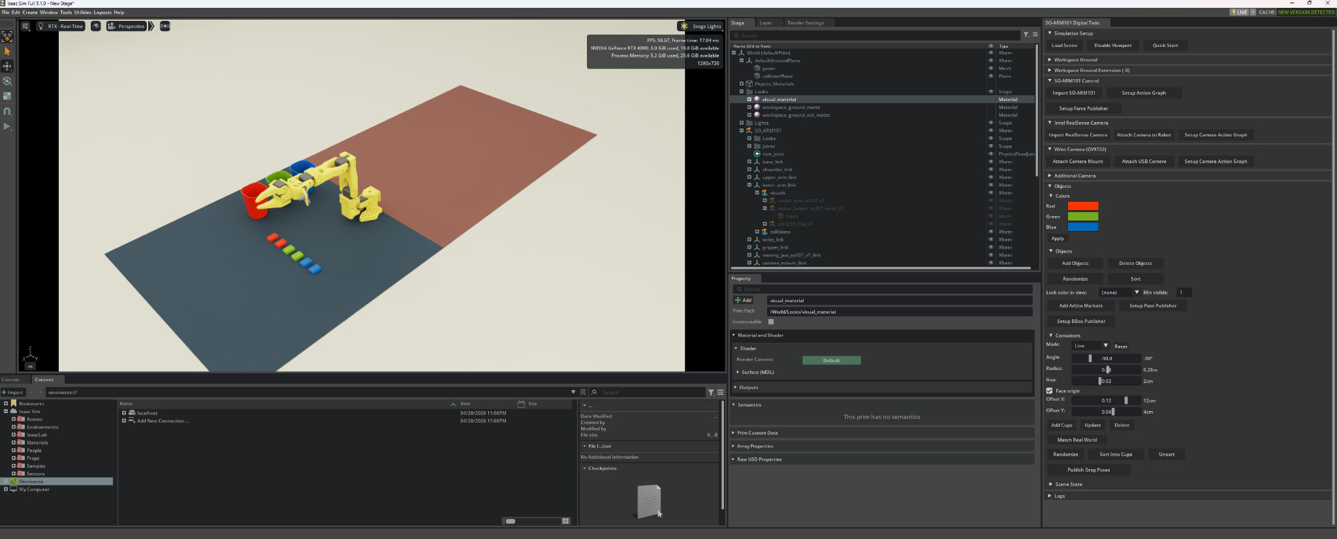Open the viewport settings sliders icon
The height and width of the screenshot is (539, 1337).
coord(25,26)
